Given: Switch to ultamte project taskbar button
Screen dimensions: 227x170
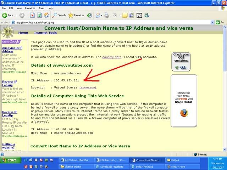Looking at the screenshot, I should click(76, 167).
